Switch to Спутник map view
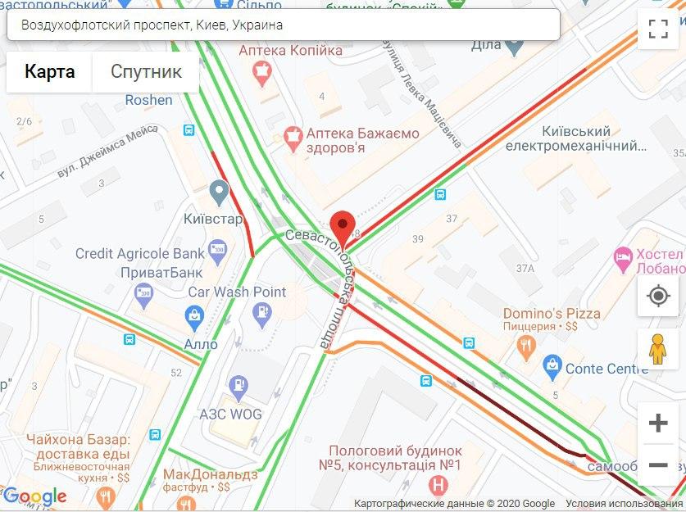Screen dimensions: 686x512 pos(146,72)
